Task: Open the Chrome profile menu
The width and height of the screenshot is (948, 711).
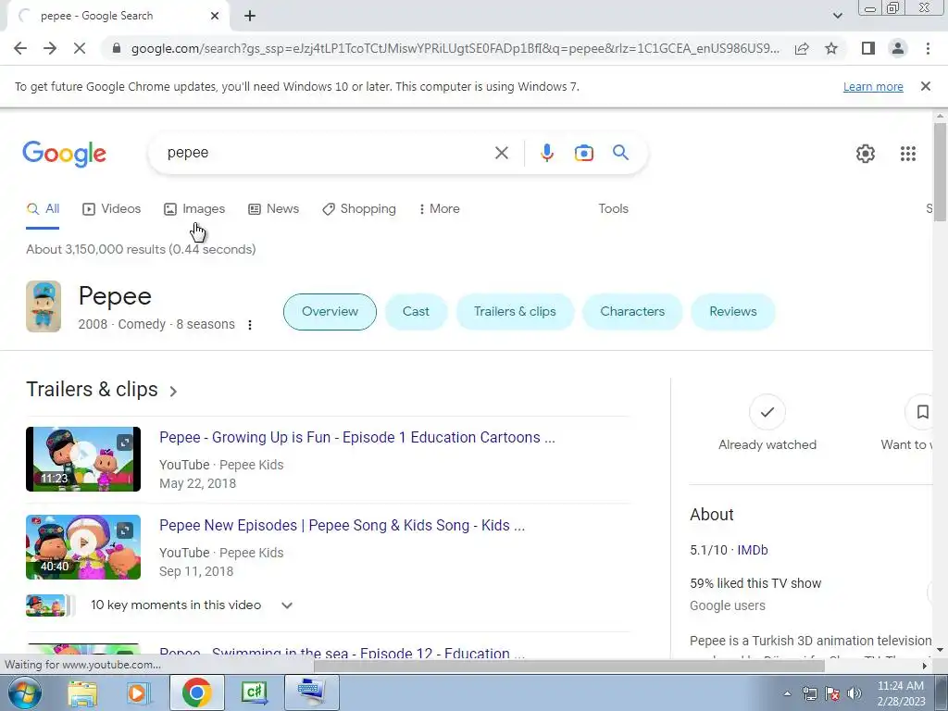Action: (x=898, y=48)
